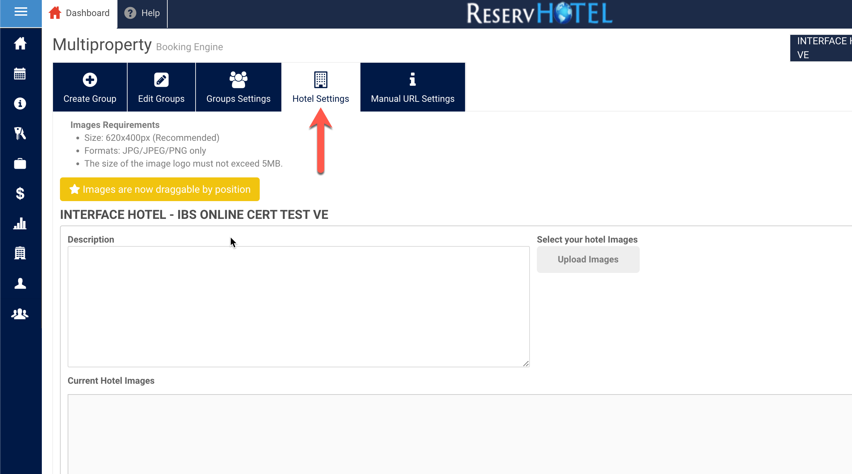Image resolution: width=852 pixels, height=474 pixels.
Task: Open the Help menu item
Action: [x=142, y=13]
